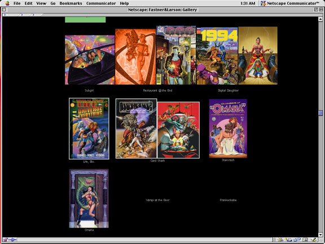Open the Address Book icon in component bar
This screenshot has height=244, width=325.
click(305, 240)
